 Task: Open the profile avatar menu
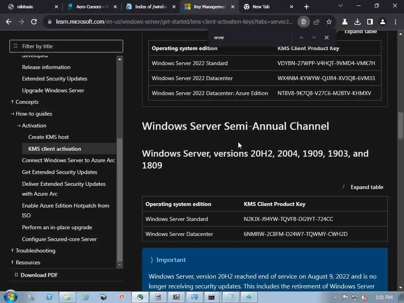[x=383, y=22]
